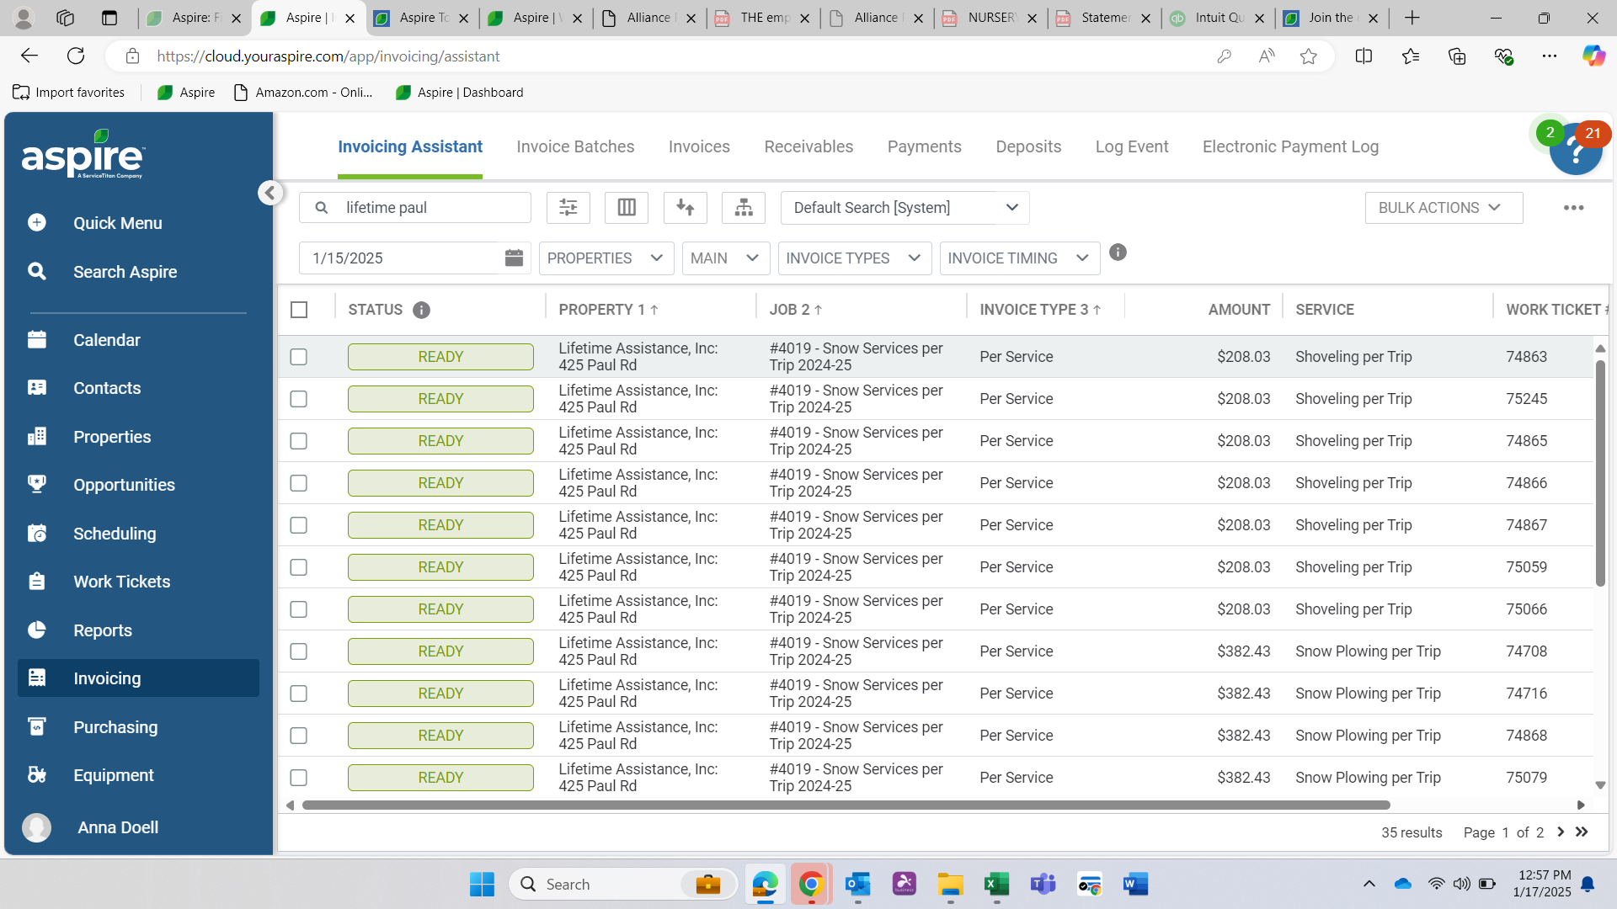
Task: Click the Status column info icon
Action: [421, 311]
